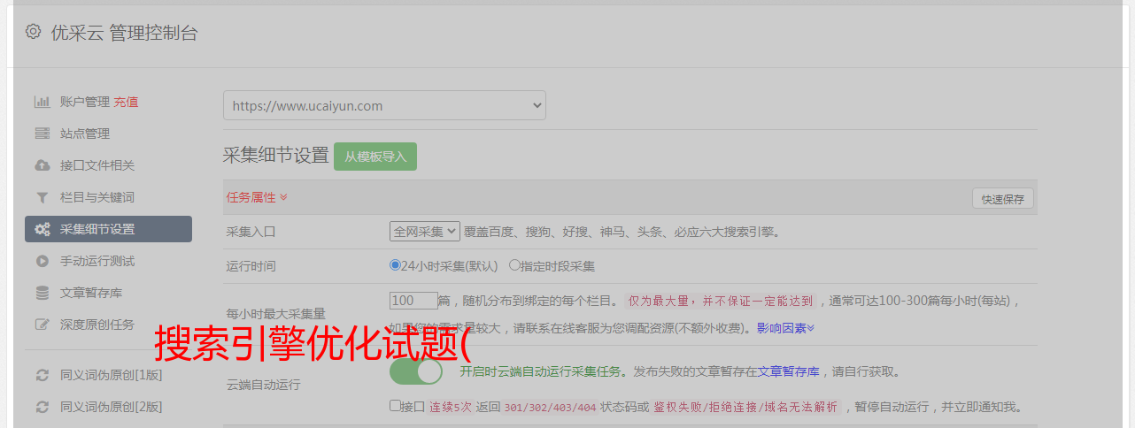This screenshot has height=428, width=1135.
Task: Expand the 影响因素 link
Action: (785, 327)
